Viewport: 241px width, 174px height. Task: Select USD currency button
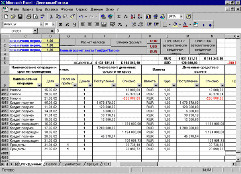click(154, 47)
